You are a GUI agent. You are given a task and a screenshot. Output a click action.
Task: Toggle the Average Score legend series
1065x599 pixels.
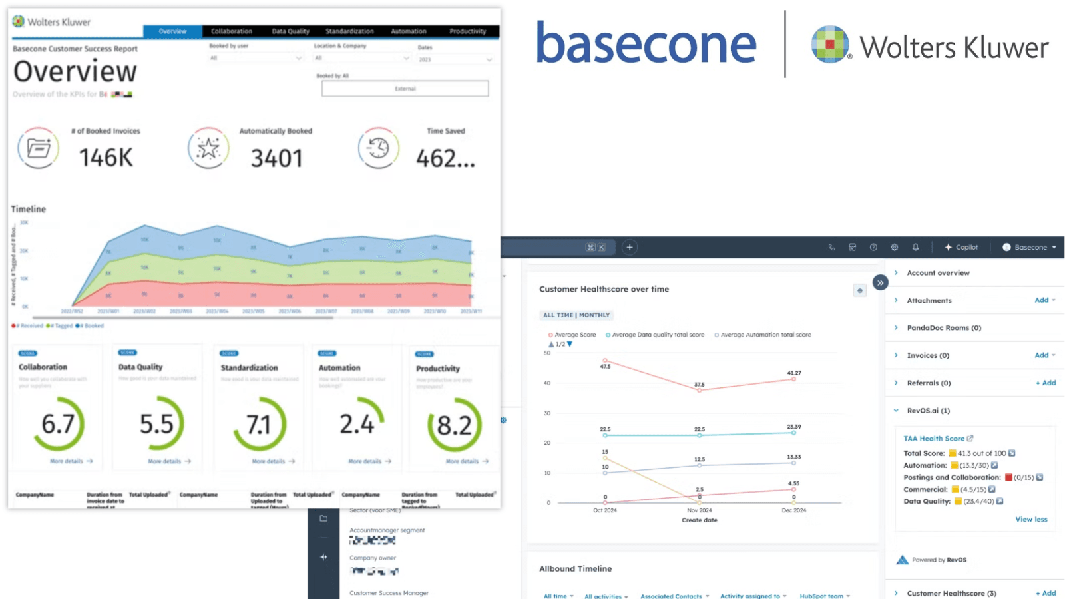coord(572,335)
